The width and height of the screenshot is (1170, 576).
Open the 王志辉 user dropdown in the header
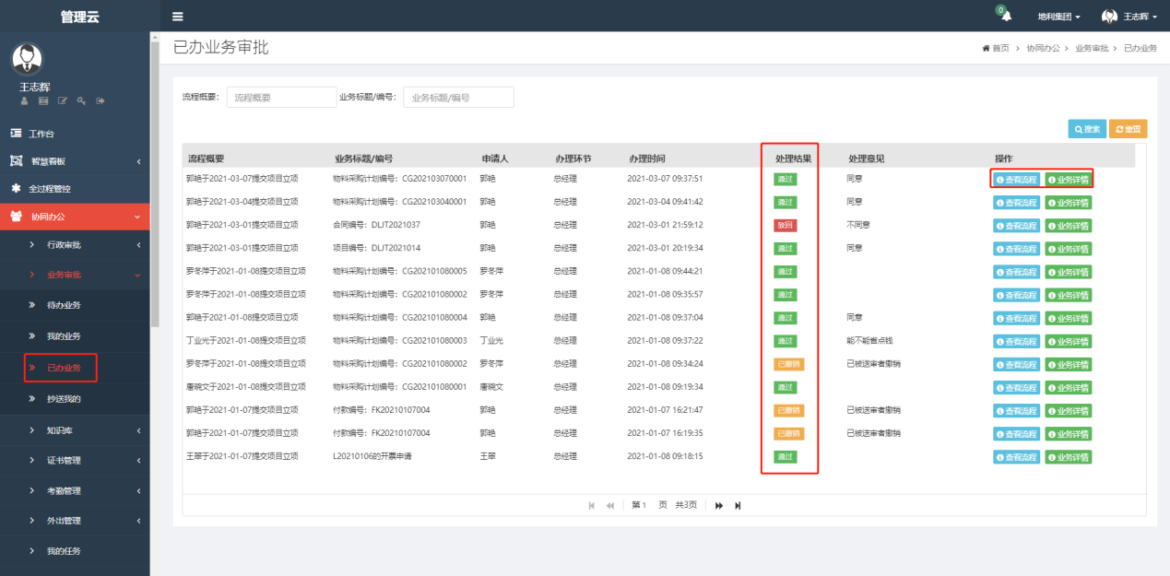tap(1129, 17)
